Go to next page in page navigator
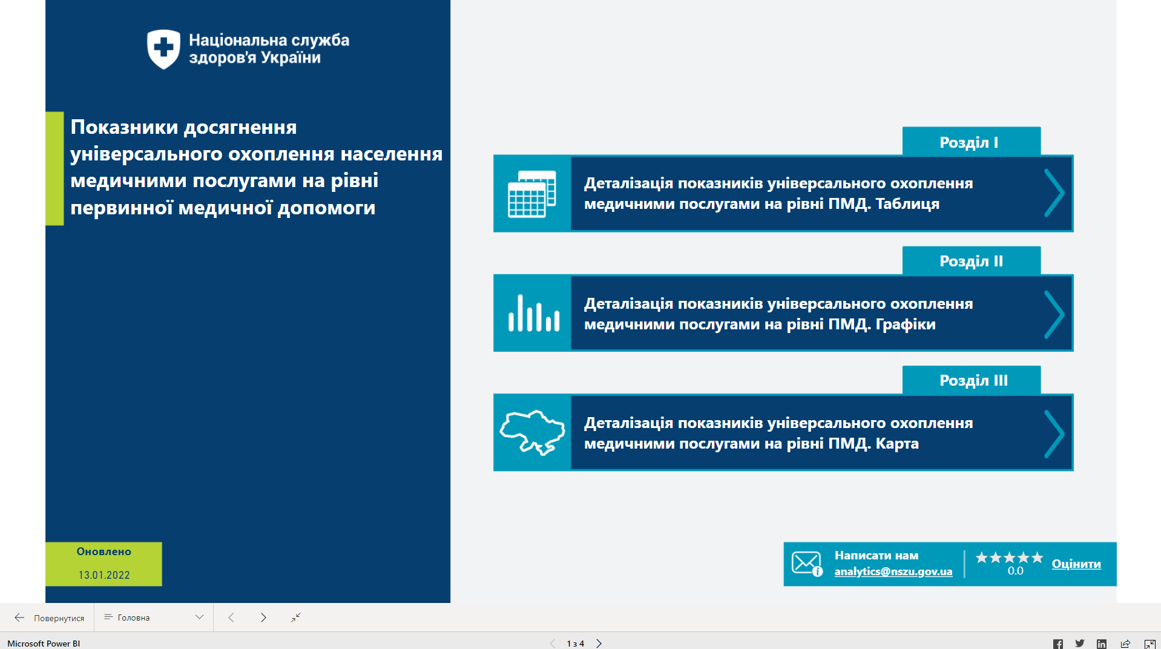This screenshot has width=1161, height=649. tap(599, 643)
